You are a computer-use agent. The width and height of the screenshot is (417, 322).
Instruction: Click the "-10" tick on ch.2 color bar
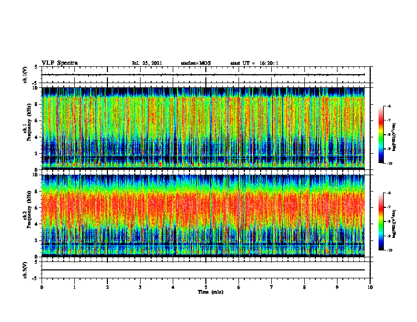390,250
